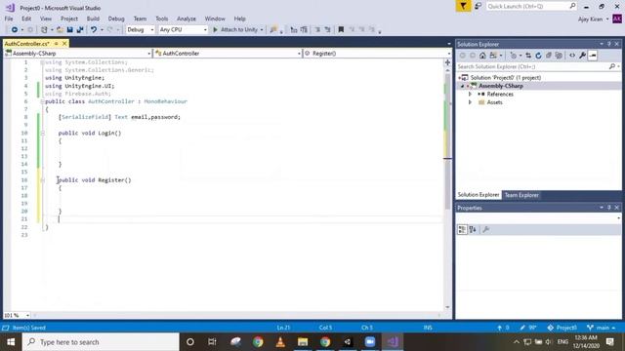The image size is (625, 351).
Task: Click the notifications flag icon in title bar
Action: (x=463, y=7)
